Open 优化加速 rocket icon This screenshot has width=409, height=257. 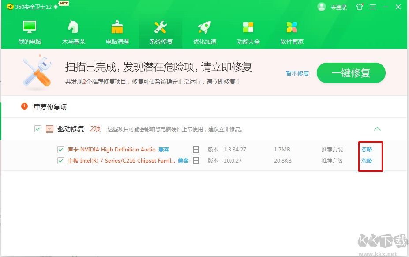[x=204, y=27]
